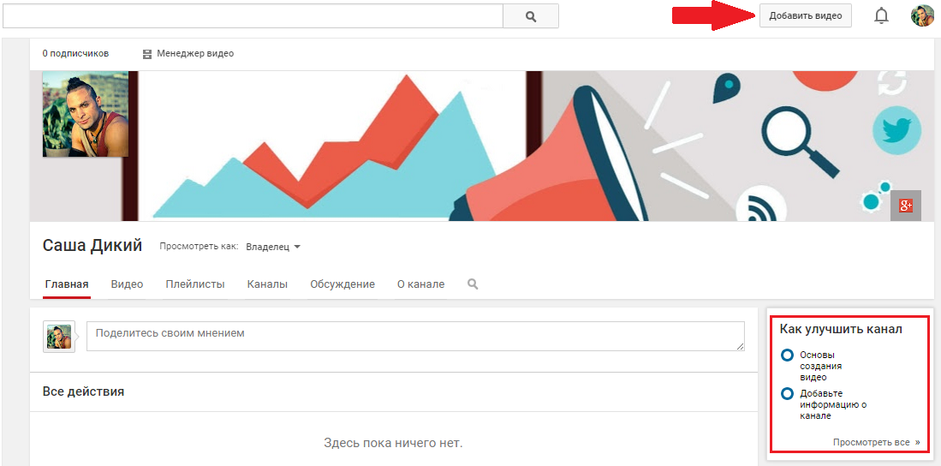Image resolution: width=941 pixels, height=466 pixels.
Task: Click the «Поделитесь своим мнением» text field
Action: [x=415, y=336]
